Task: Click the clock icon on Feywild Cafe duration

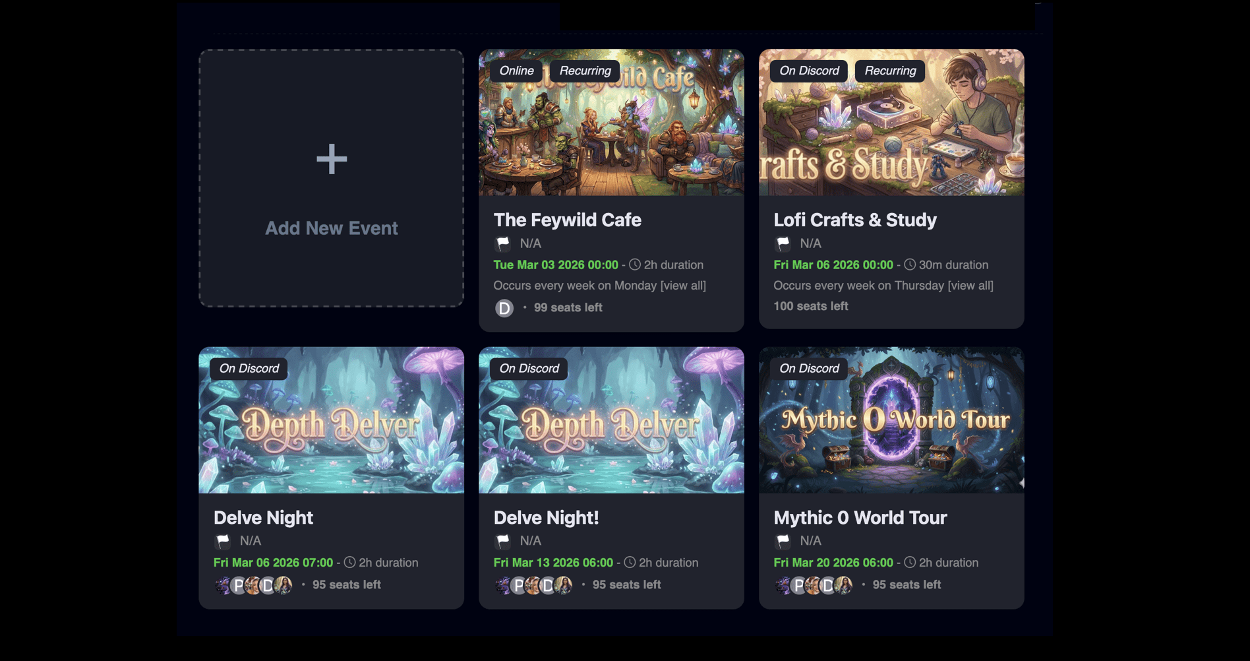Action: [x=635, y=265]
